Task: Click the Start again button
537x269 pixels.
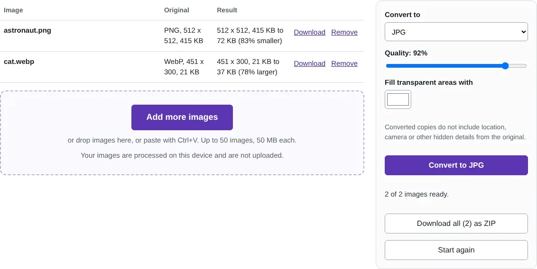Action: tap(456, 250)
